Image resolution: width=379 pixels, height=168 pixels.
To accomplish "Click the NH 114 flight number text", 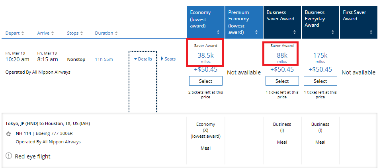I will (x=23, y=133).
